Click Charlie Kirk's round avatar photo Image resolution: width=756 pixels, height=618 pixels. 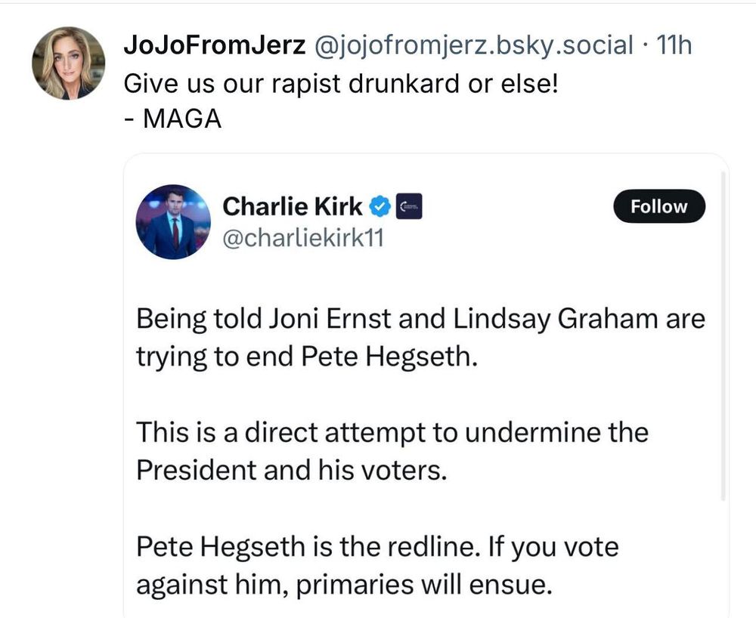click(173, 222)
